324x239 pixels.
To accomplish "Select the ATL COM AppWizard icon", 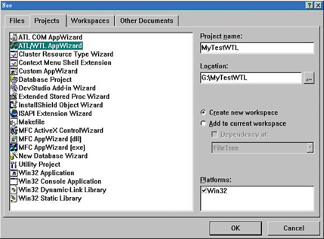I will click(14, 37).
